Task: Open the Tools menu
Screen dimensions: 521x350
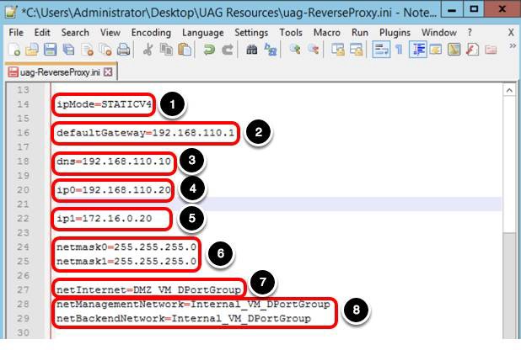Action: coord(291,33)
